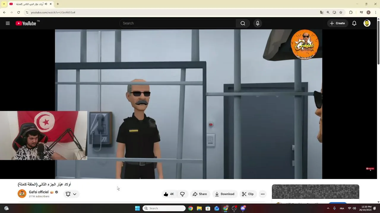
Task: Close the YouTube browser tab
Action: coord(50,4)
